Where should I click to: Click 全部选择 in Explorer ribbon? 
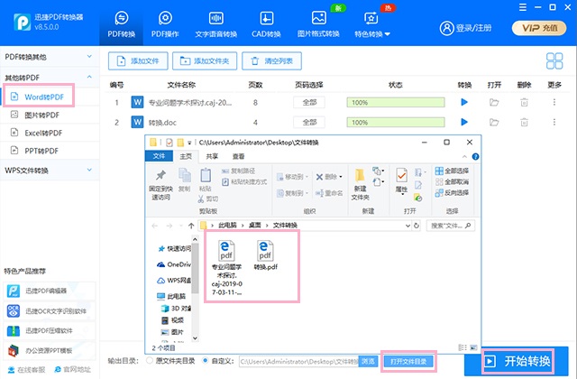coord(452,171)
